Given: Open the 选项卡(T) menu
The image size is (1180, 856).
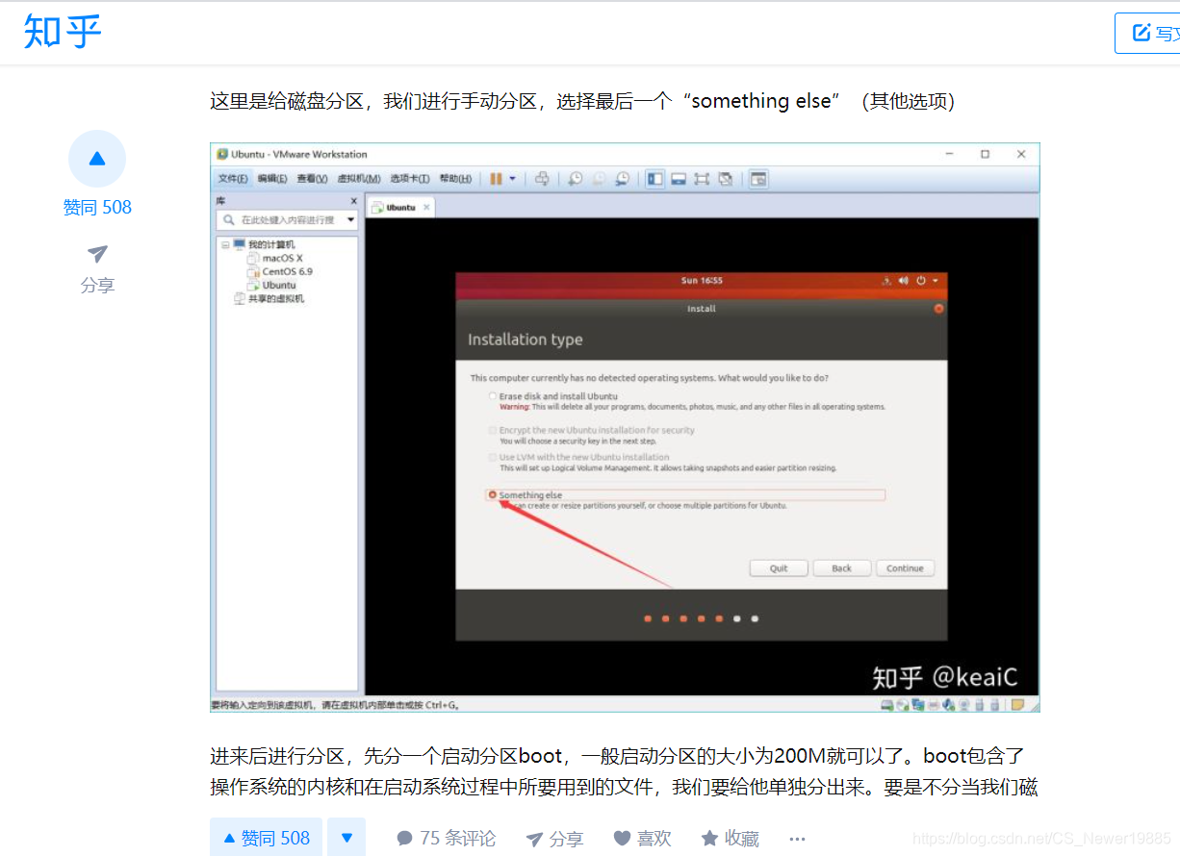Looking at the screenshot, I should click(x=410, y=179).
